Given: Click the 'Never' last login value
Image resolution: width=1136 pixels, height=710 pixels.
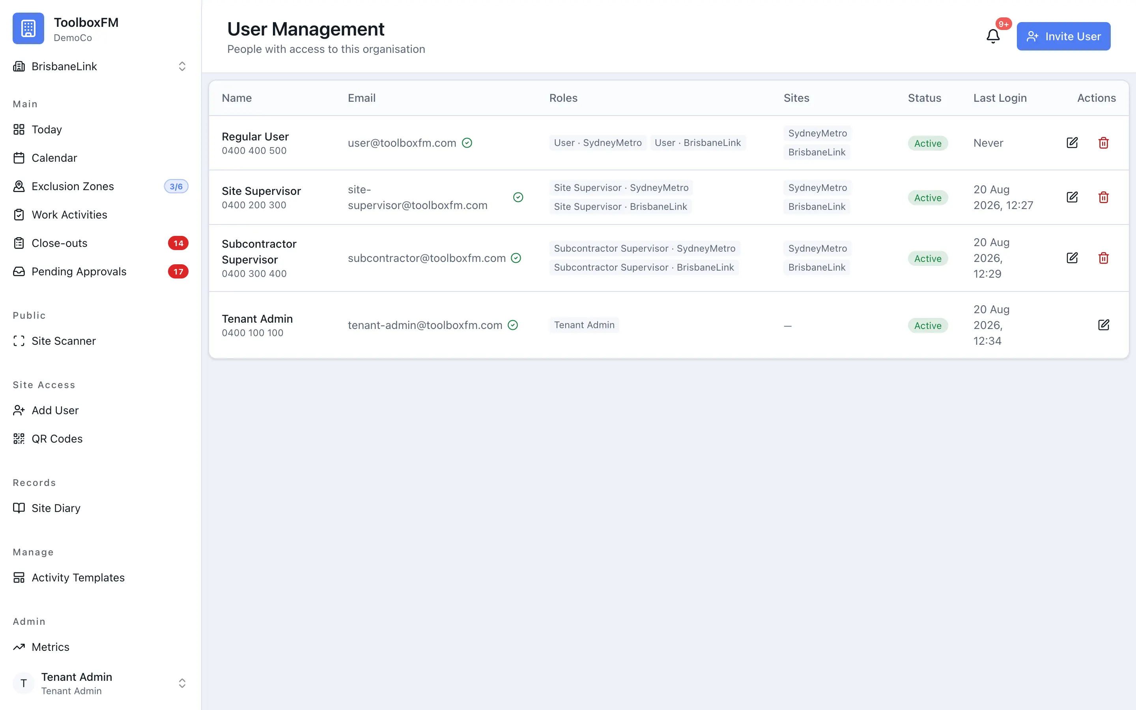Looking at the screenshot, I should tap(988, 143).
